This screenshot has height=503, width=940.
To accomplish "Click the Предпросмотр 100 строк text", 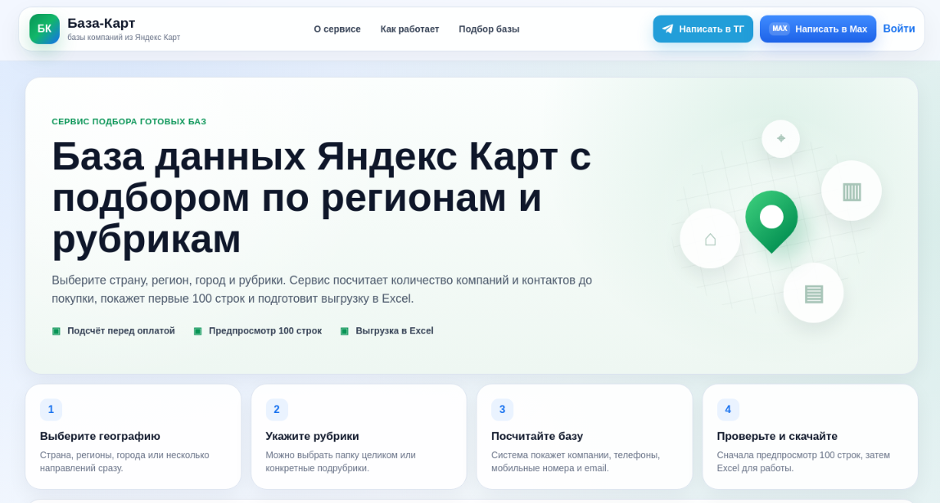I will coord(265,330).
